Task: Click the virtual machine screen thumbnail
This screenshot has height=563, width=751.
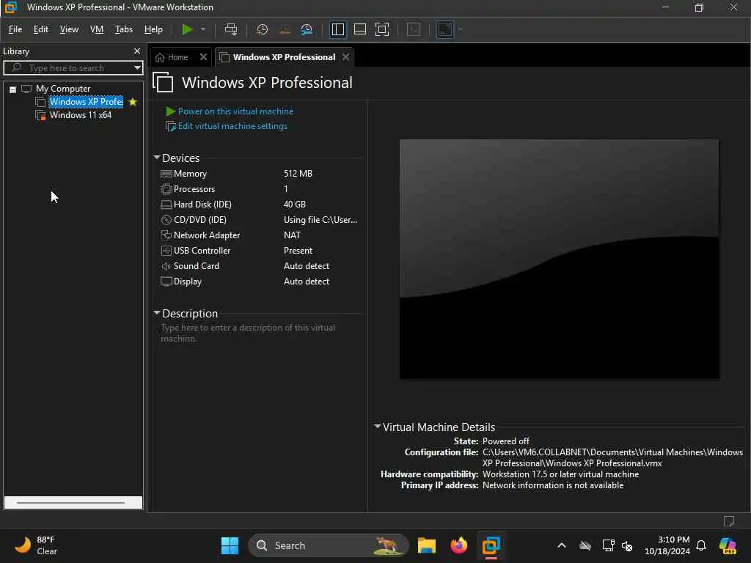Action: tap(559, 259)
